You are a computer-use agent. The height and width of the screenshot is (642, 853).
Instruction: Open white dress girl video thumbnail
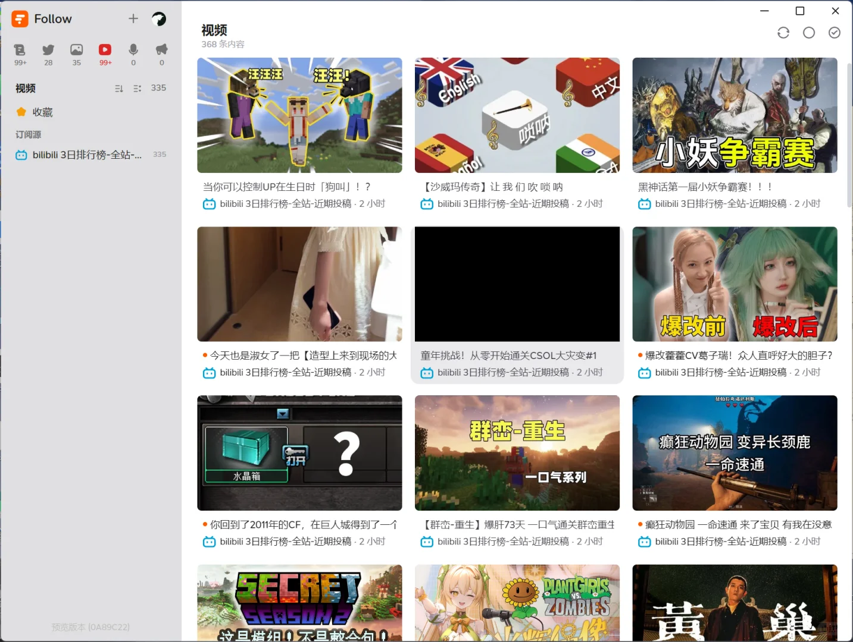[299, 284]
